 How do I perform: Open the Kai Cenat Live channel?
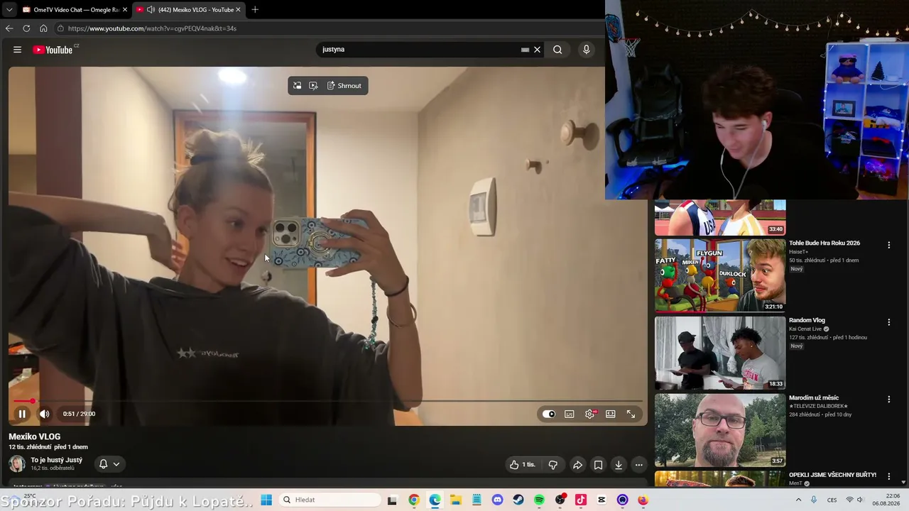[x=805, y=329]
